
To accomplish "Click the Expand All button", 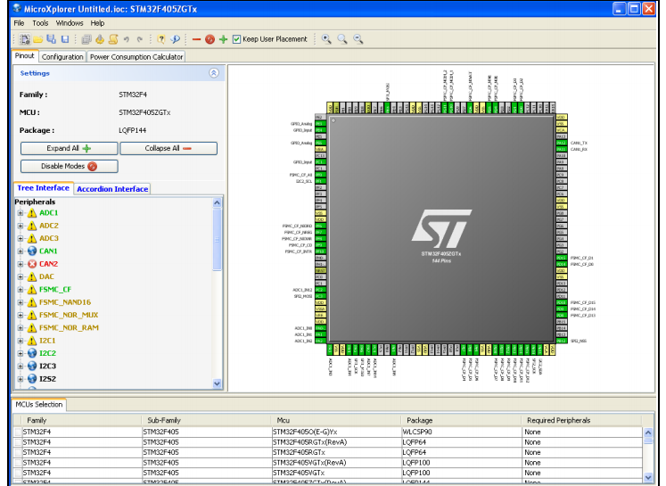I will coord(70,148).
